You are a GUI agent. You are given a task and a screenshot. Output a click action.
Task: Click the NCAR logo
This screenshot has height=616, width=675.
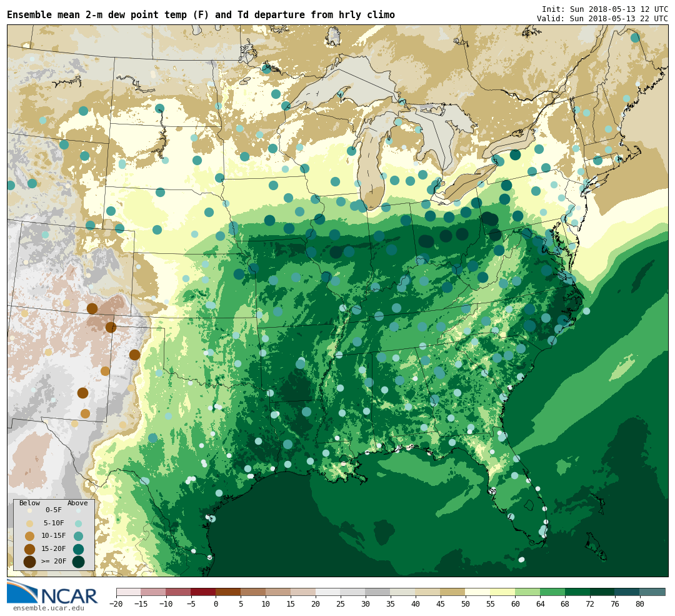[x=52, y=592]
